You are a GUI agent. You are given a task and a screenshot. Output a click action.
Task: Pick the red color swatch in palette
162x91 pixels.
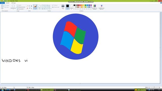tap(80, 5)
